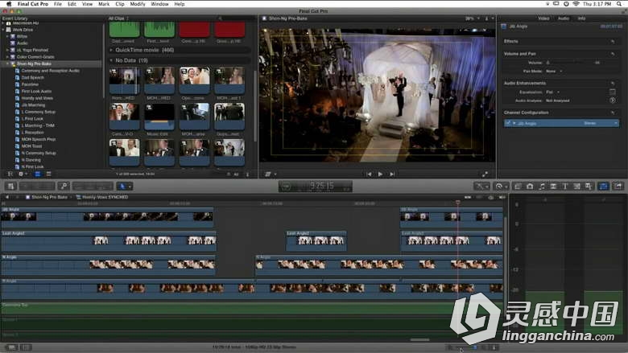Screen dimensions: 628x353
Task: Open the Keyword editor key icon
Action: [64, 187]
